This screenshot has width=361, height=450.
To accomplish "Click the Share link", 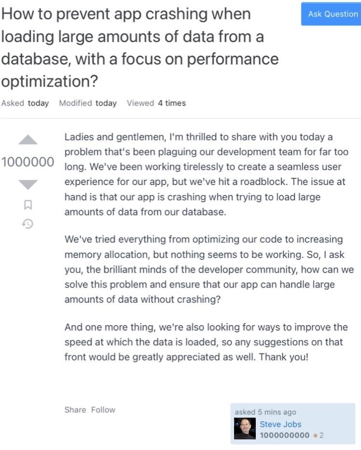I will pos(75,409).
